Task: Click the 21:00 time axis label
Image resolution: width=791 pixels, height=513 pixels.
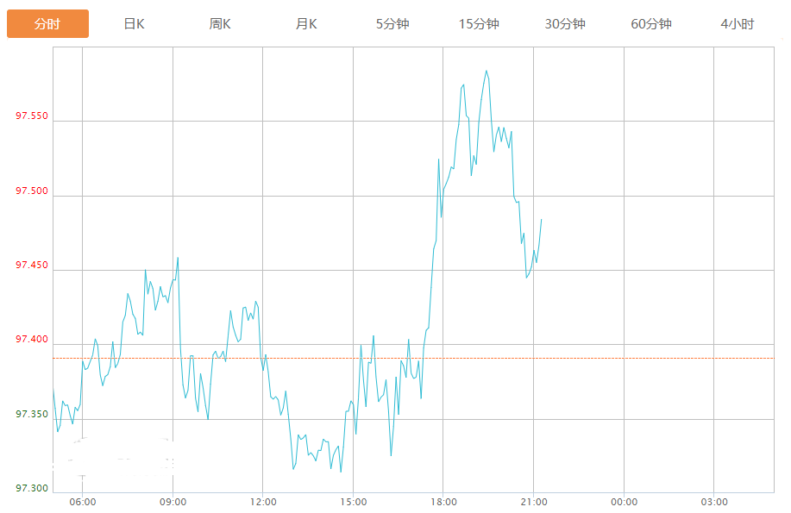Action: (x=533, y=502)
